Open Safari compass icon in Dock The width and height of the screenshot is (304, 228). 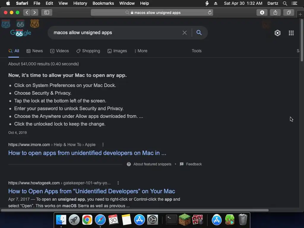(x=100, y=220)
